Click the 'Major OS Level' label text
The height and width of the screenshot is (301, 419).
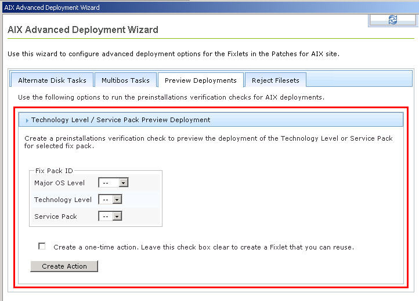point(59,183)
